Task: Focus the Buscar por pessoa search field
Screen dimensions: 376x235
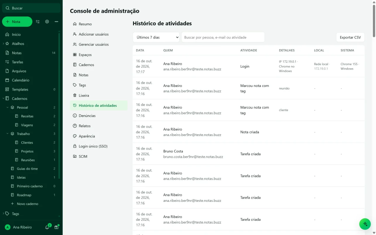Action: pos(223,37)
